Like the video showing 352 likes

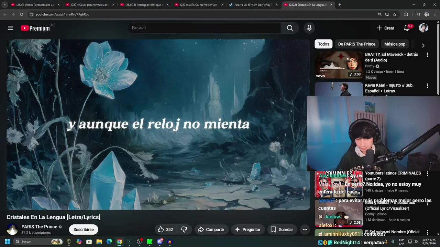[x=166, y=230]
